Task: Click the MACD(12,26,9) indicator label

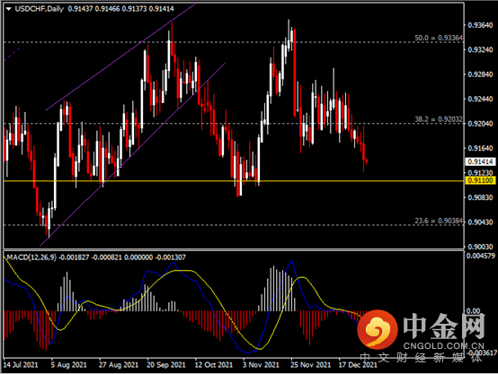Action: pyautogui.click(x=31, y=257)
